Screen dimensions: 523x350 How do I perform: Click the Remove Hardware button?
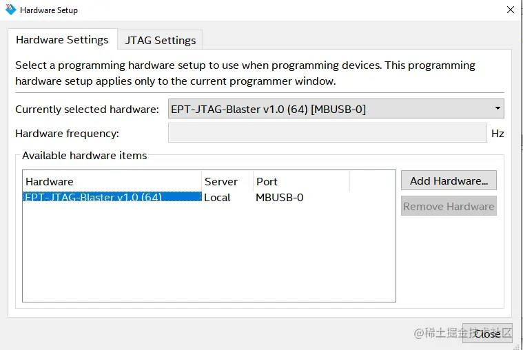(449, 206)
